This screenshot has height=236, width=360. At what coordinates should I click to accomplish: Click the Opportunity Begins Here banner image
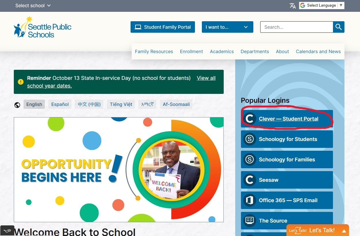(x=119, y=169)
